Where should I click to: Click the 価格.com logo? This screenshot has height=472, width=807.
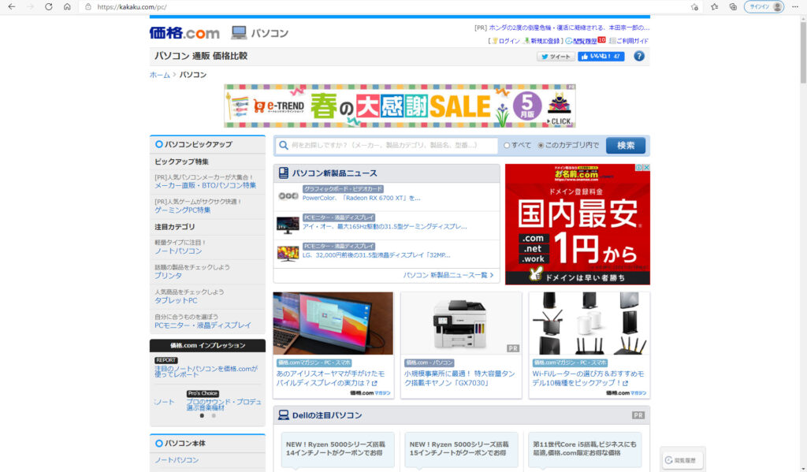pyautogui.click(x=184, y=33)
